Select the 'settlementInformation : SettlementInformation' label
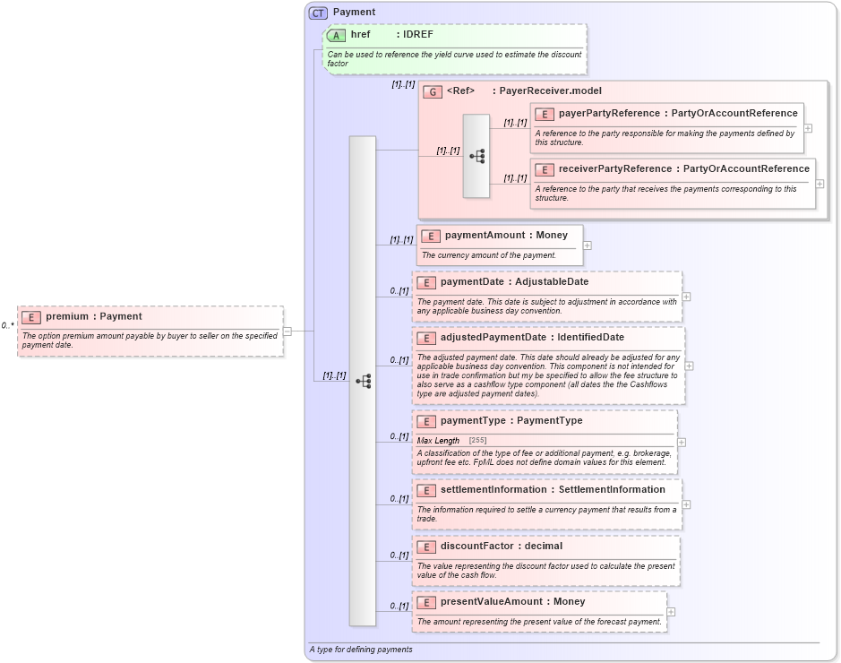Screen dimensions: 841x663 553,490
